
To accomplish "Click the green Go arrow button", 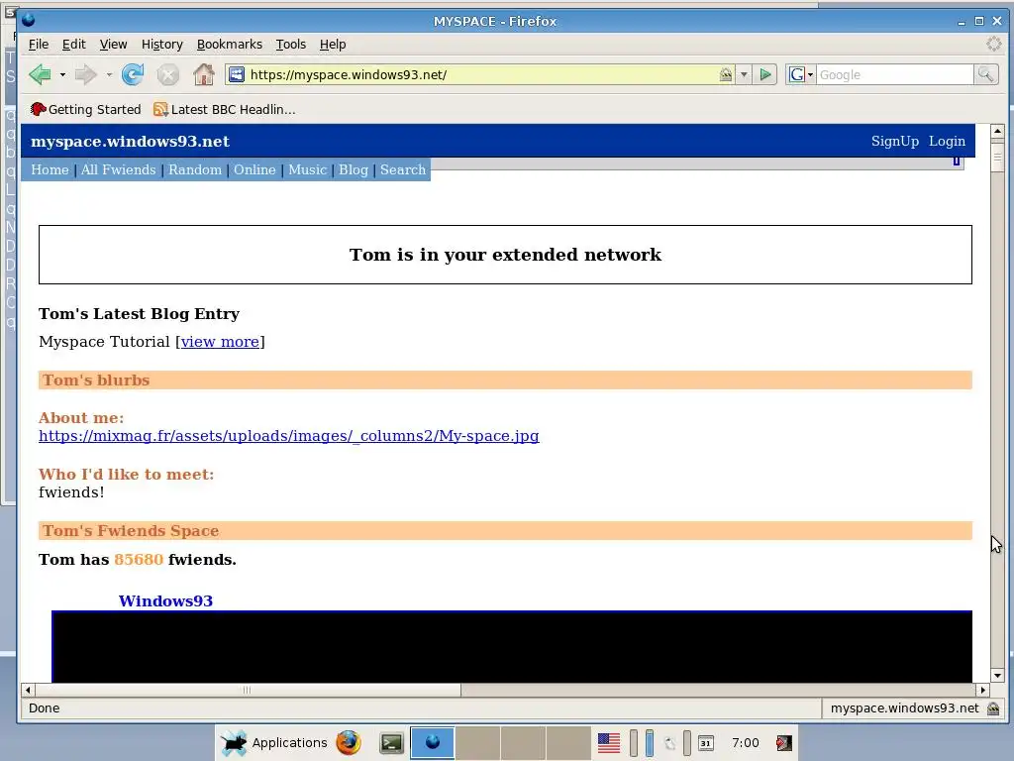I will coord(765,74).
